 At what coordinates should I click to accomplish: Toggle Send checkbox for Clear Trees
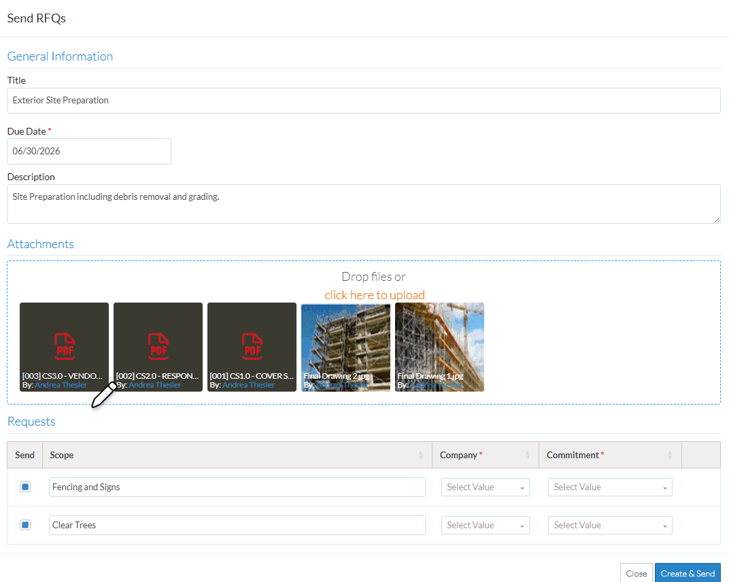point(25,525)
